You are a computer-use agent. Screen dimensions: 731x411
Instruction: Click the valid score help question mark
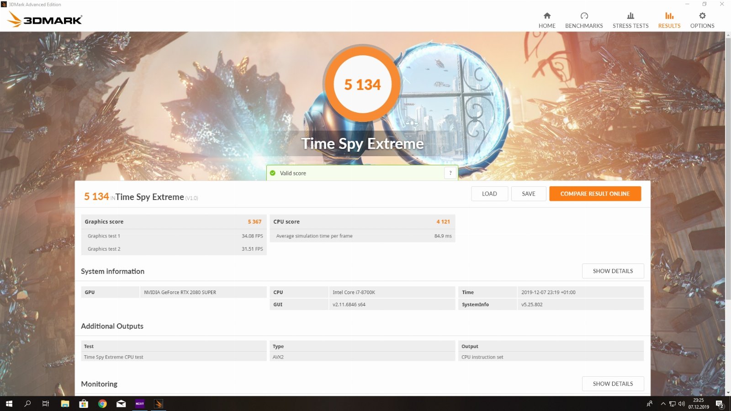(450, 173)
